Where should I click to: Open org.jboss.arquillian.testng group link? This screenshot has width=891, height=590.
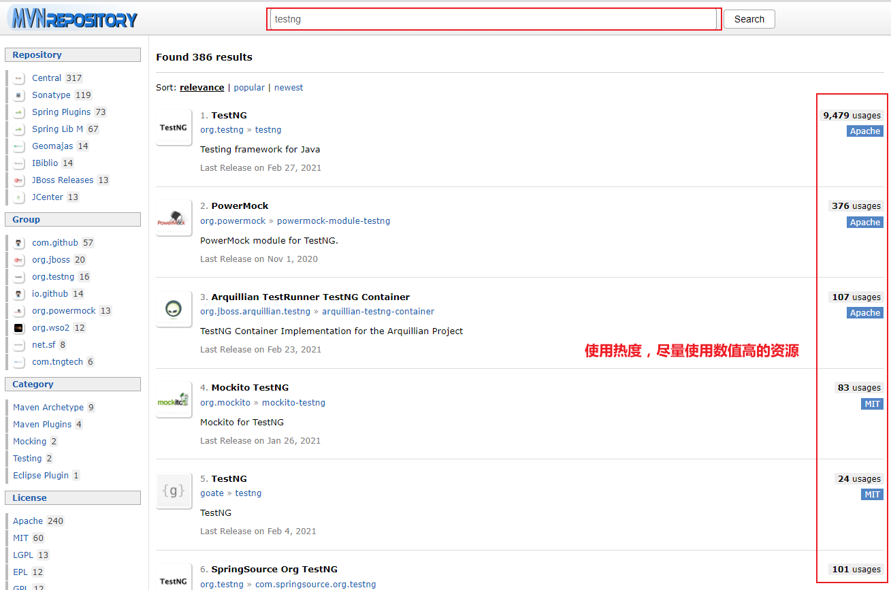tap(255, 312)
